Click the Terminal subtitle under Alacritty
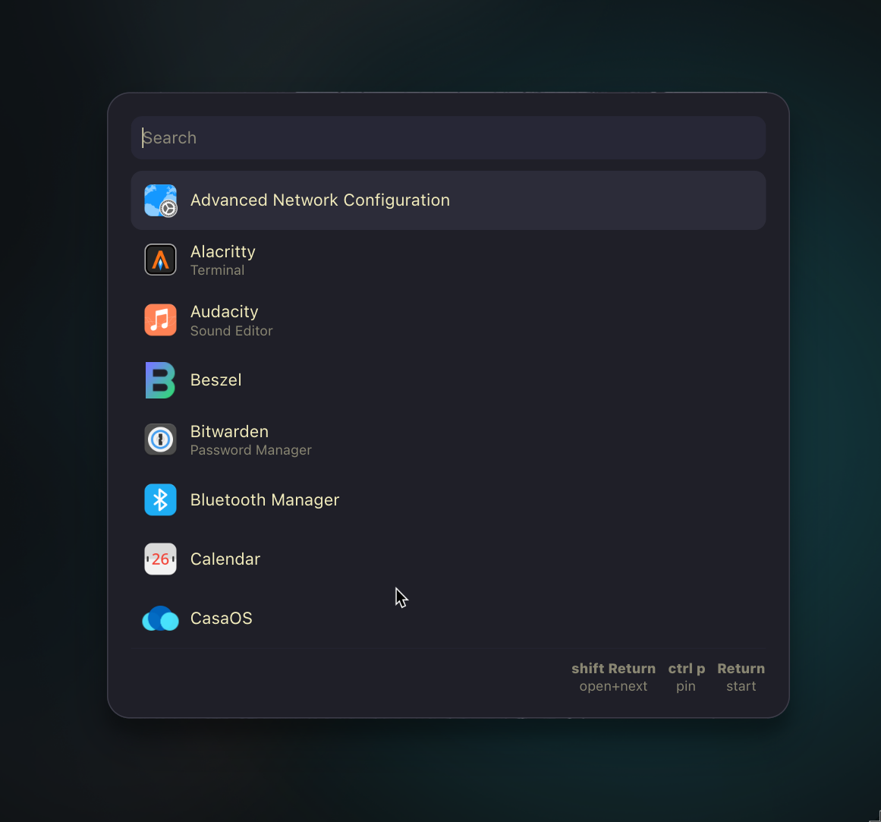Viewport: 881px width, 822px height. 217,270
